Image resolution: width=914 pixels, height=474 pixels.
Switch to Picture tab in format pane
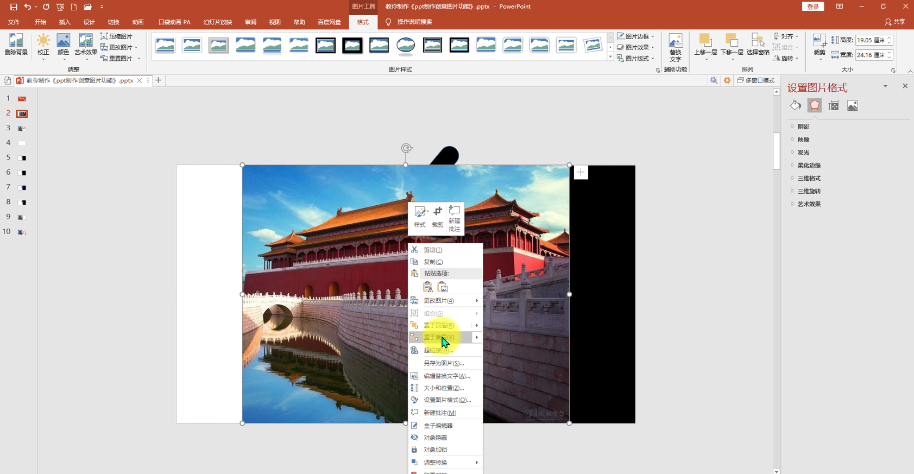tap(853, 105)
